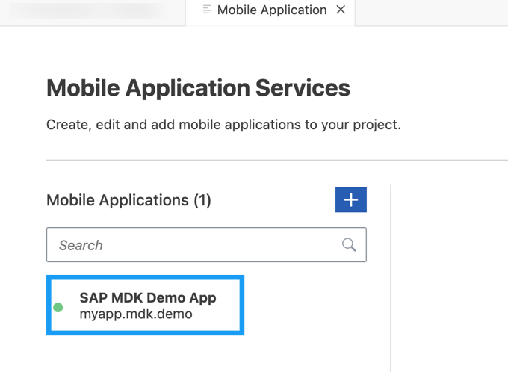
Task: Select the SAP MDK Demo App entry
Action: pyautogui.click(x=145, y=306)
